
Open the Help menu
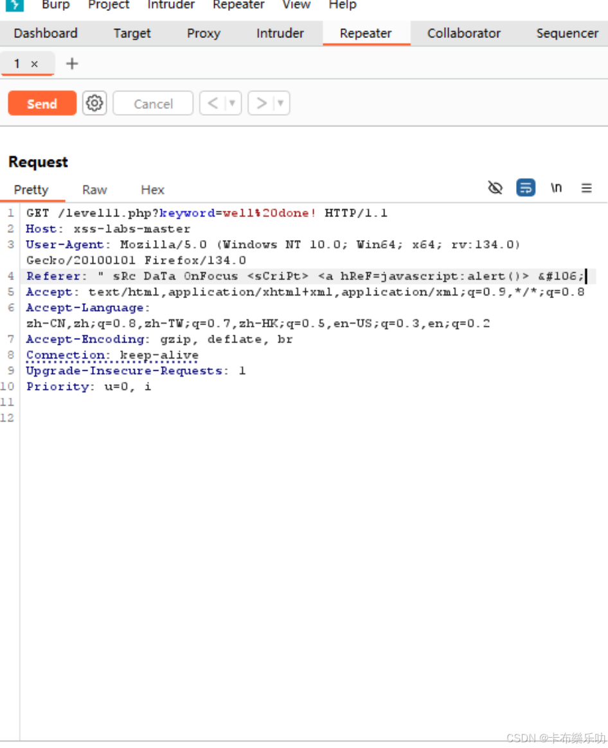pos(343,5)
